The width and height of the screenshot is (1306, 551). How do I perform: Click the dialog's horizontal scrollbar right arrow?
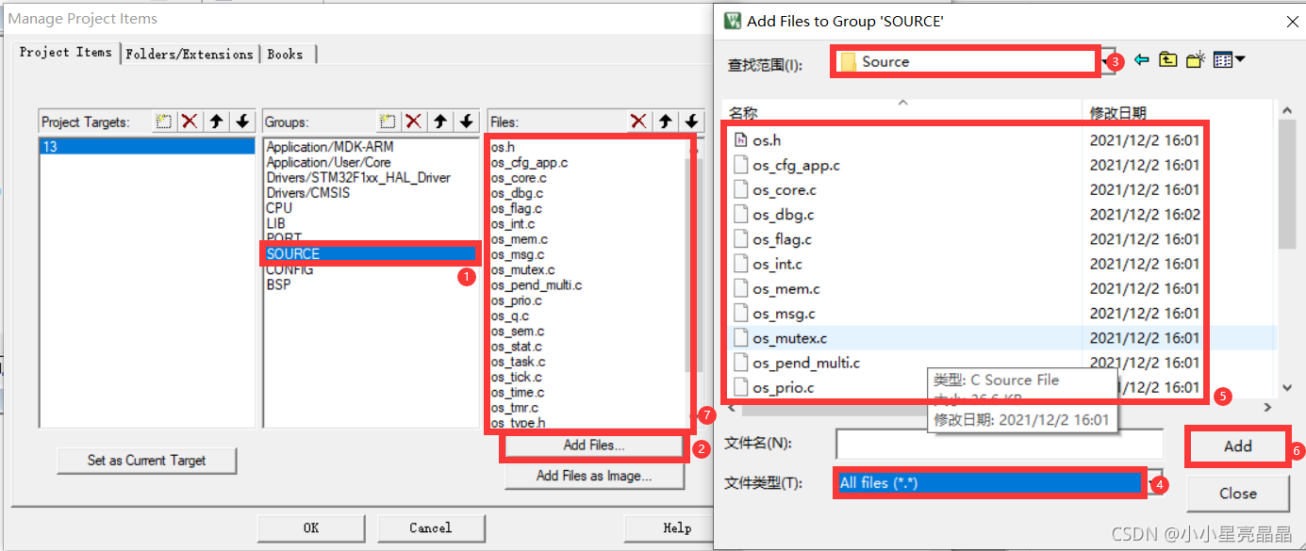1268,407
